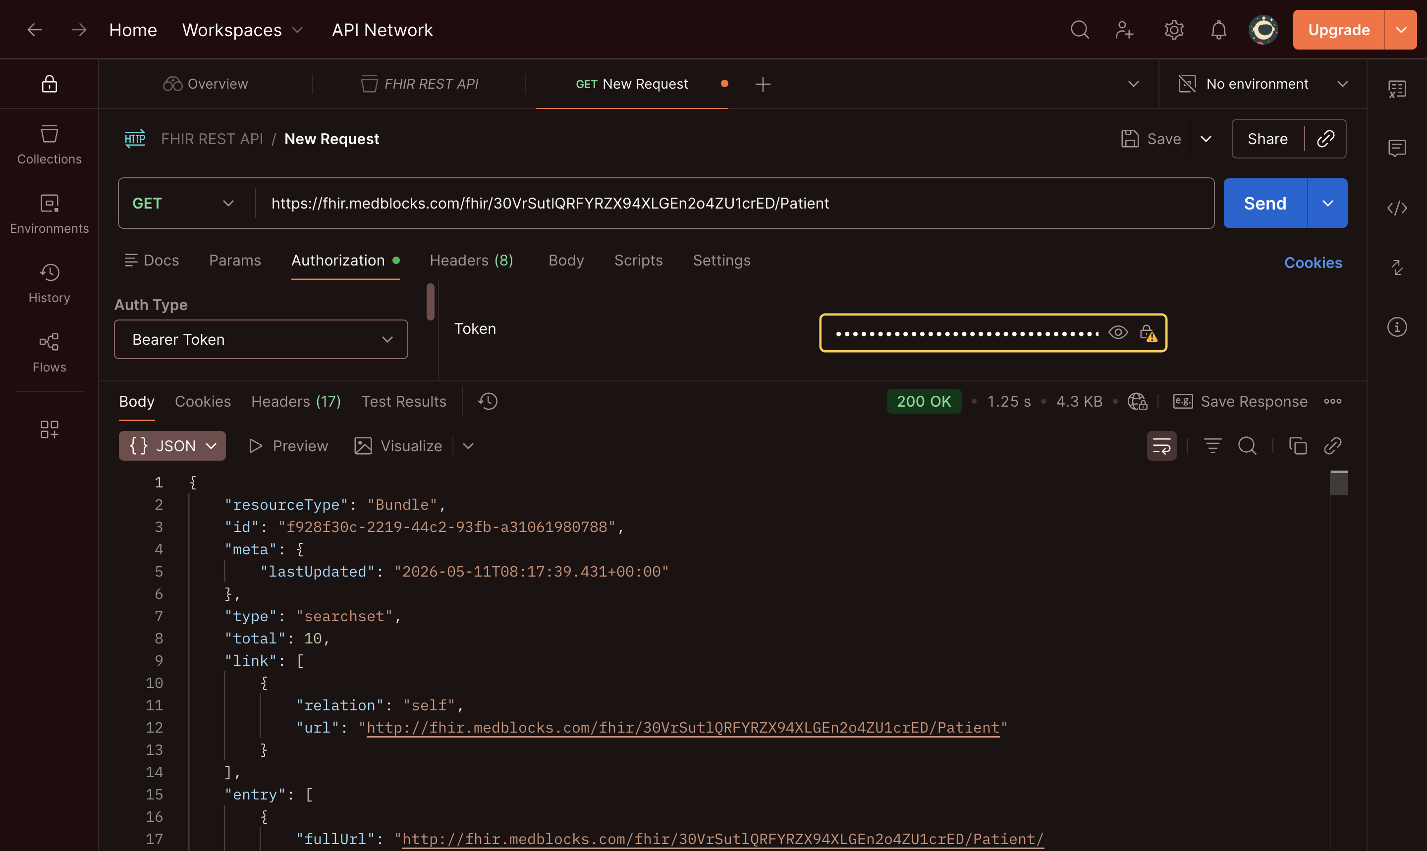Click the Preview button
The height and width of the screenshot is (851, 1427).
[x=288, y=446]
